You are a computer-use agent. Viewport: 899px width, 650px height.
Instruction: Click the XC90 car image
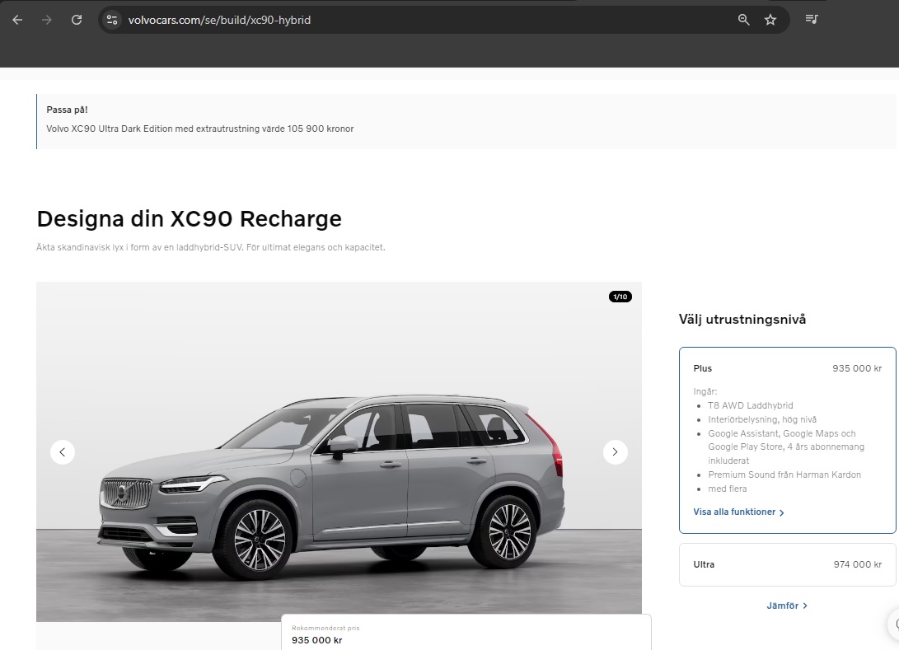[x=339, y=451]
